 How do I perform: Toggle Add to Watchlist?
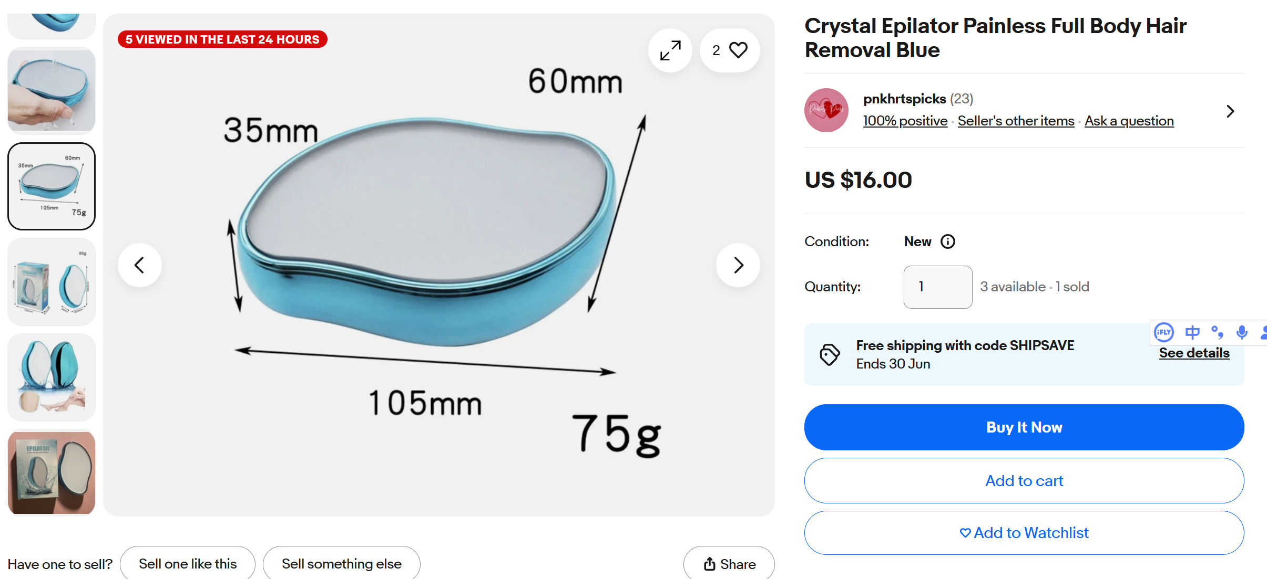pos(1024,533)
